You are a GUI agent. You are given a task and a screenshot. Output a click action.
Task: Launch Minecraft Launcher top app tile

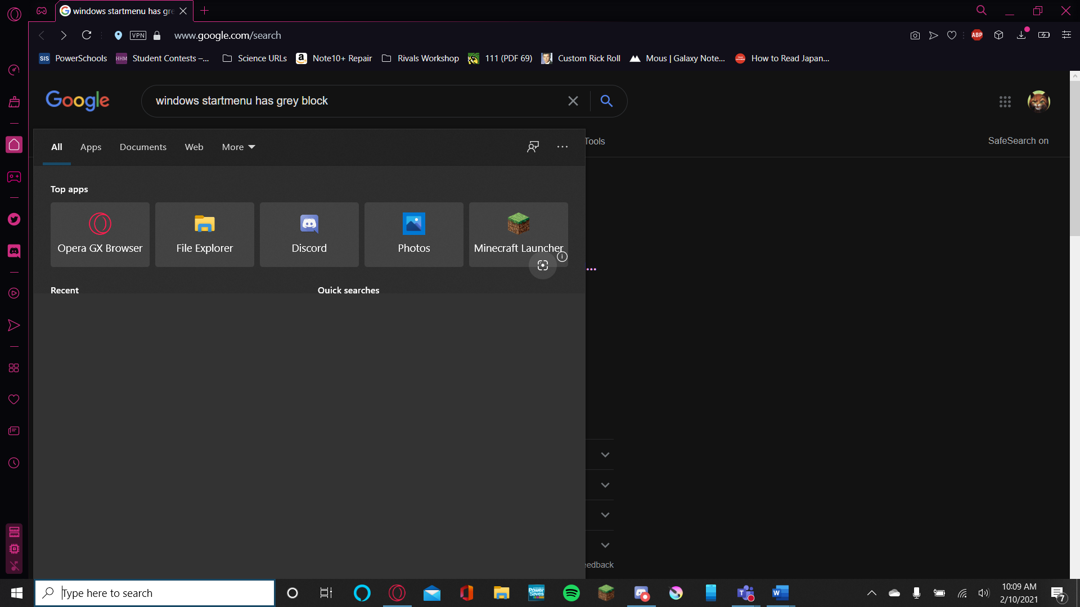pyautogui.click(x=519, y=234)
